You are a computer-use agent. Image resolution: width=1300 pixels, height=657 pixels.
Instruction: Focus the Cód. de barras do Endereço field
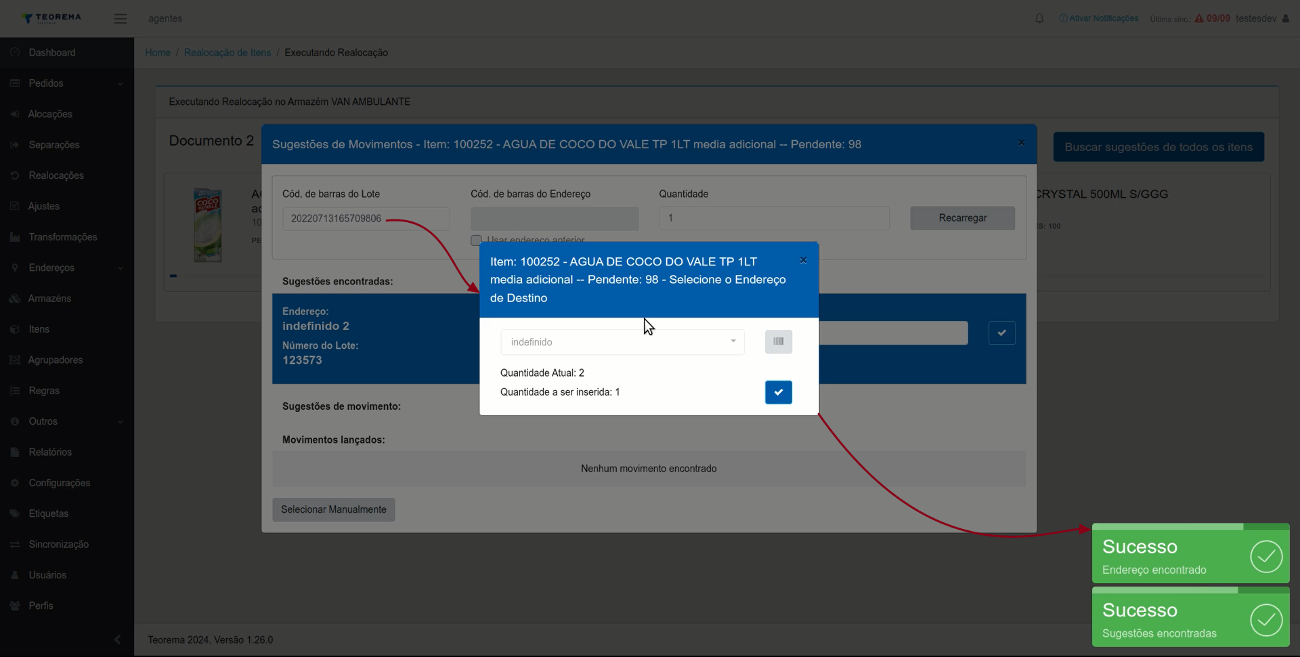click(x=555, y=219)
